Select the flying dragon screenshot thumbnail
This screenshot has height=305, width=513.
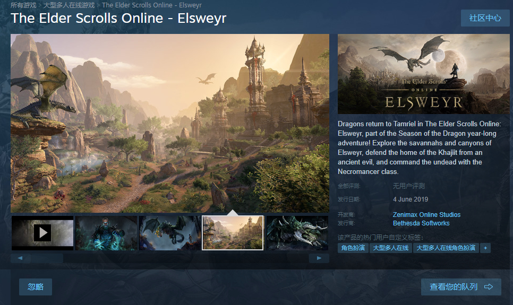click(170, 233)
